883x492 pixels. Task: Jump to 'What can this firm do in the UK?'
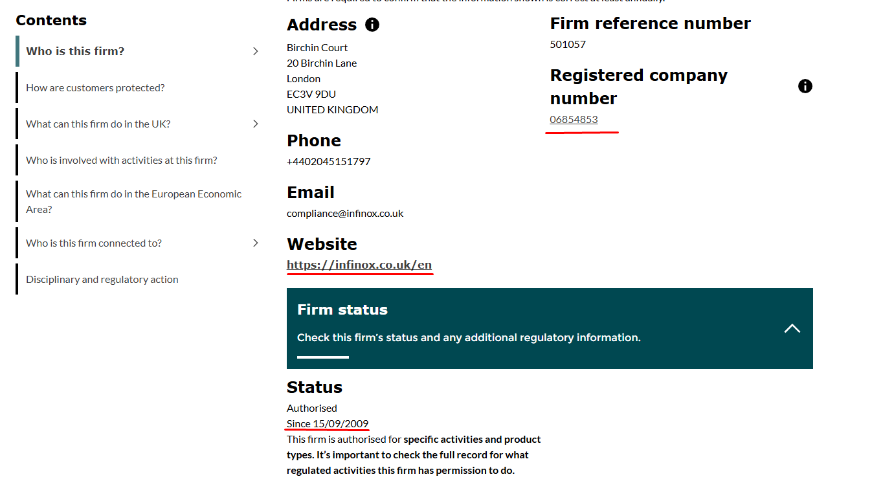click(x=98, y=124)
